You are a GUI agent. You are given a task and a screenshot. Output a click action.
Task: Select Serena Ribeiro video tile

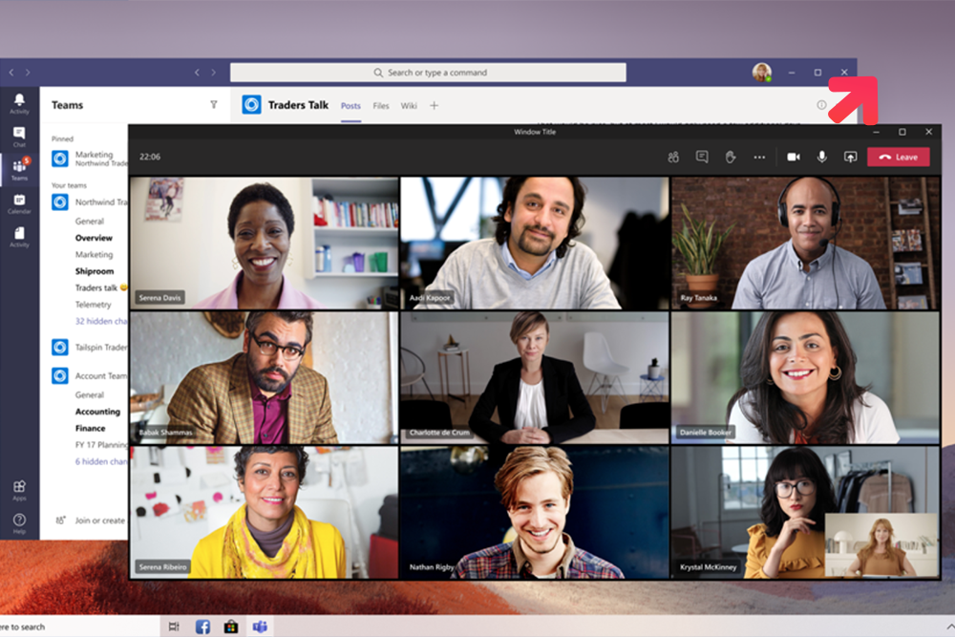click(265, 512)
